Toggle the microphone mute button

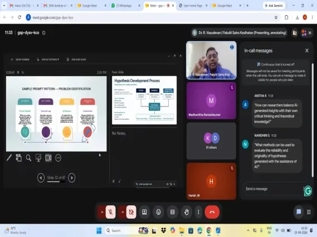point(110,212)
